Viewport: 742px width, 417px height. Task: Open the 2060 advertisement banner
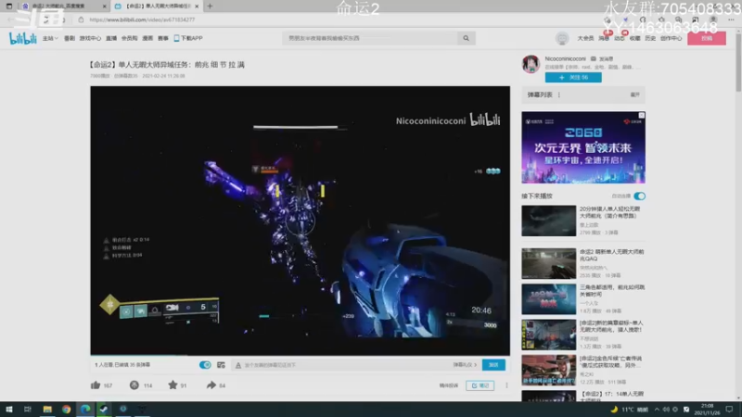[583, 147]
